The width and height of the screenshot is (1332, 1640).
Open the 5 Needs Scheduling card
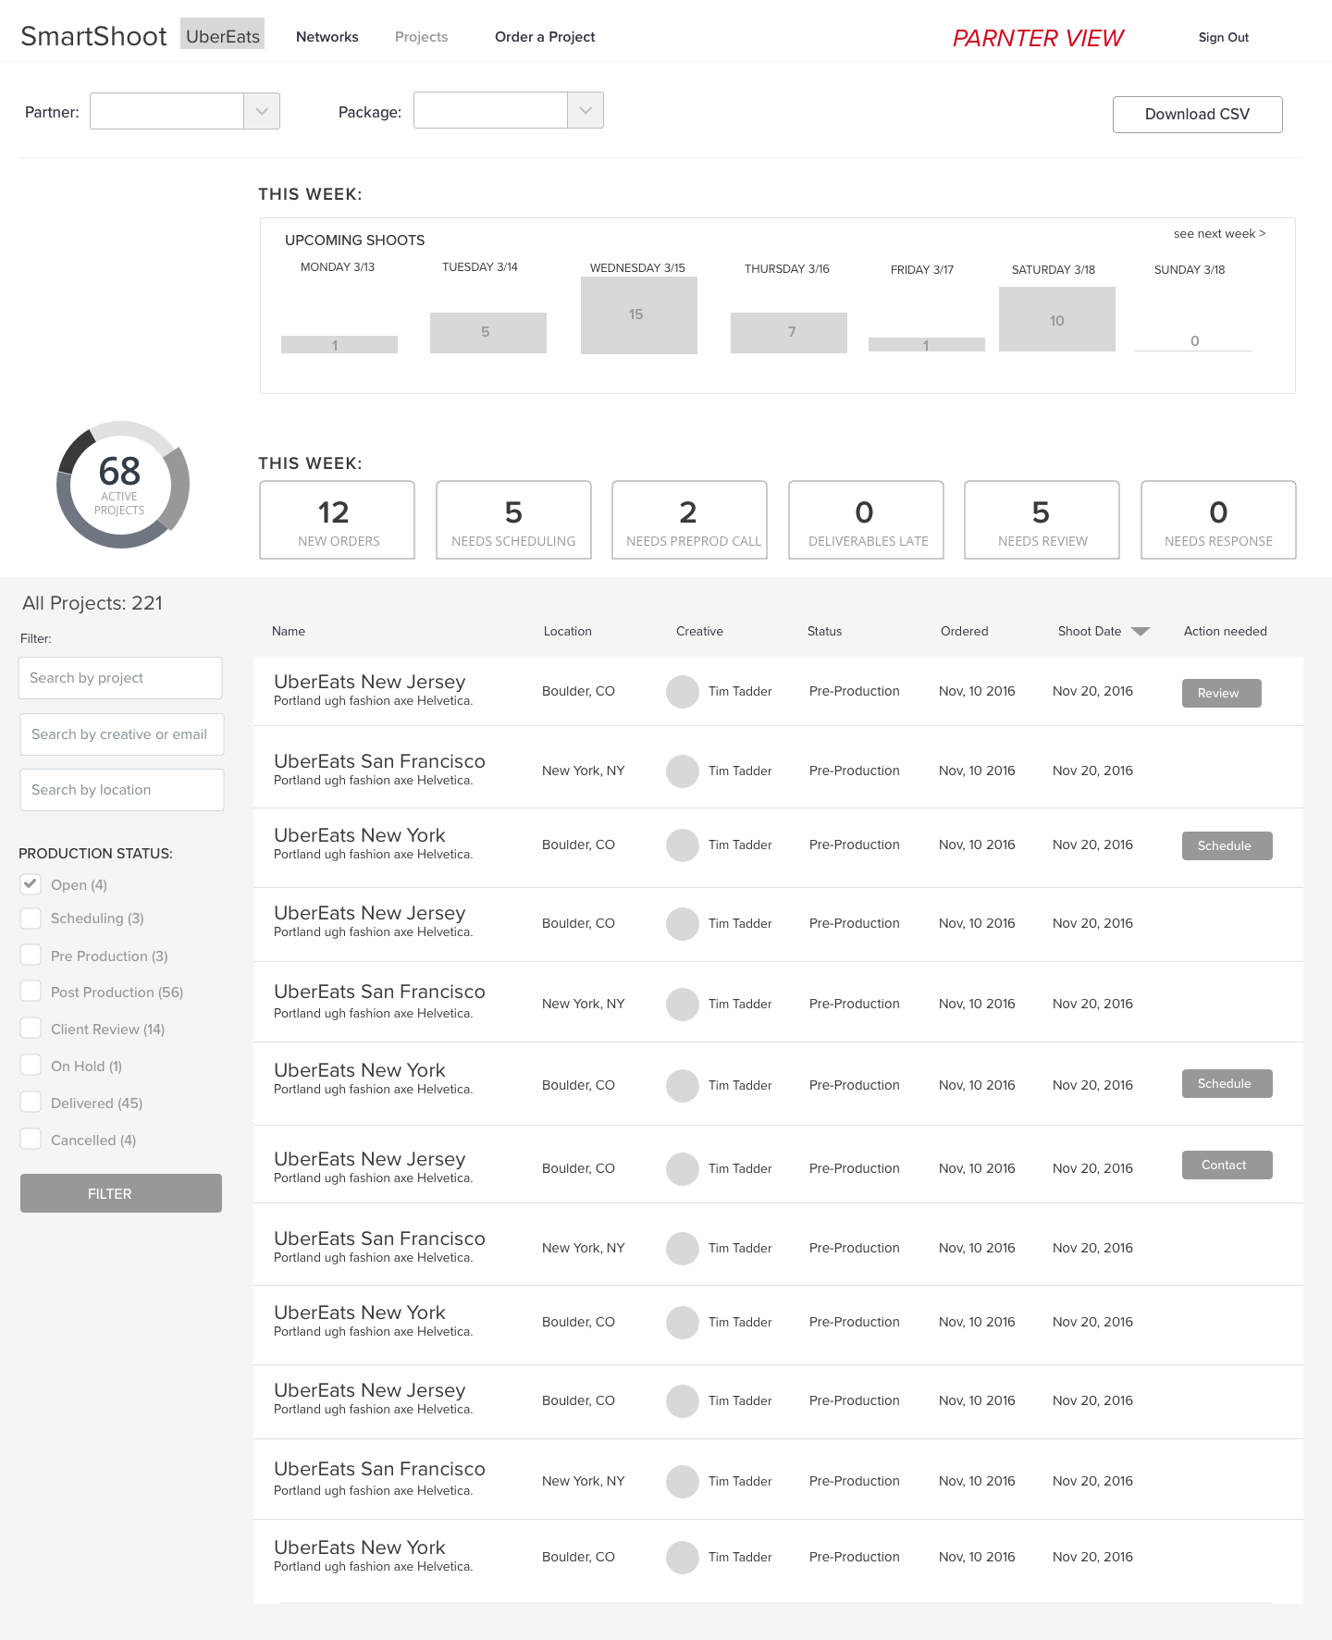(513, 520)
